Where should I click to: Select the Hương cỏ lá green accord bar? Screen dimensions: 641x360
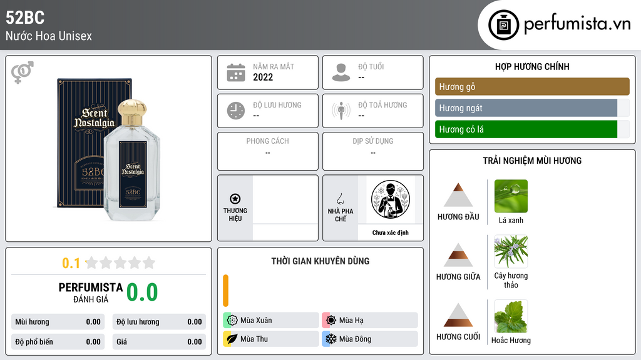click(532, 129)
